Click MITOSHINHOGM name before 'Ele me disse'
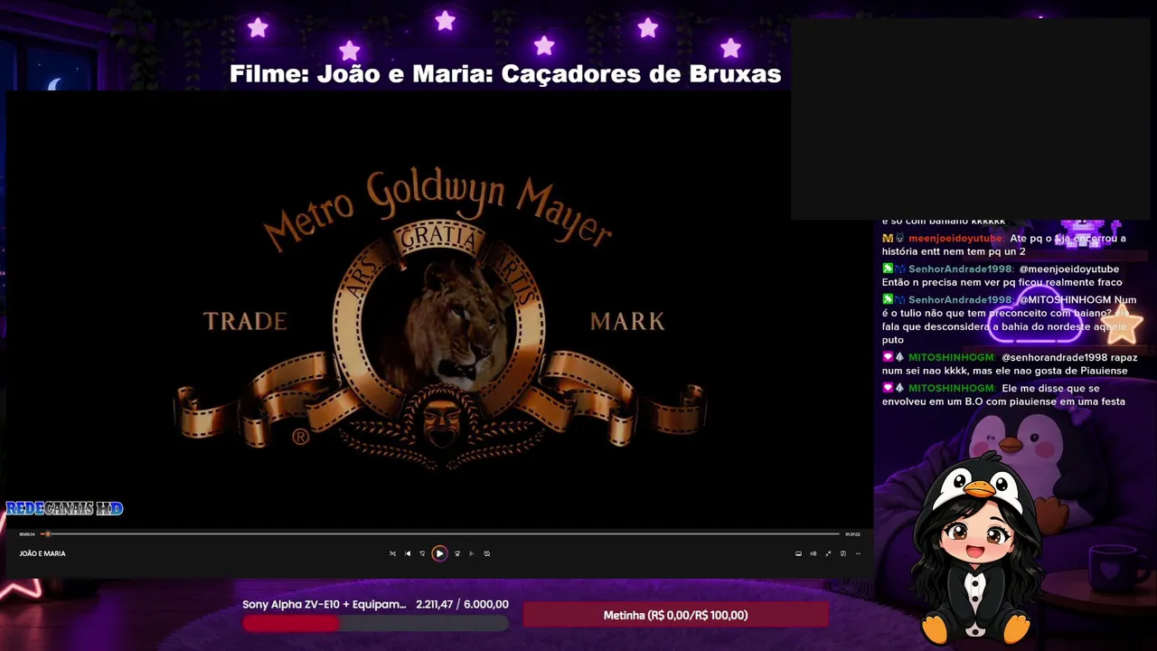Viewport: 1157px width, 651px height. 952,389
